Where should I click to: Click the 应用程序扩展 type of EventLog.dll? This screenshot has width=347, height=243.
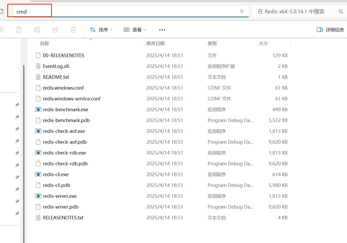221,66
